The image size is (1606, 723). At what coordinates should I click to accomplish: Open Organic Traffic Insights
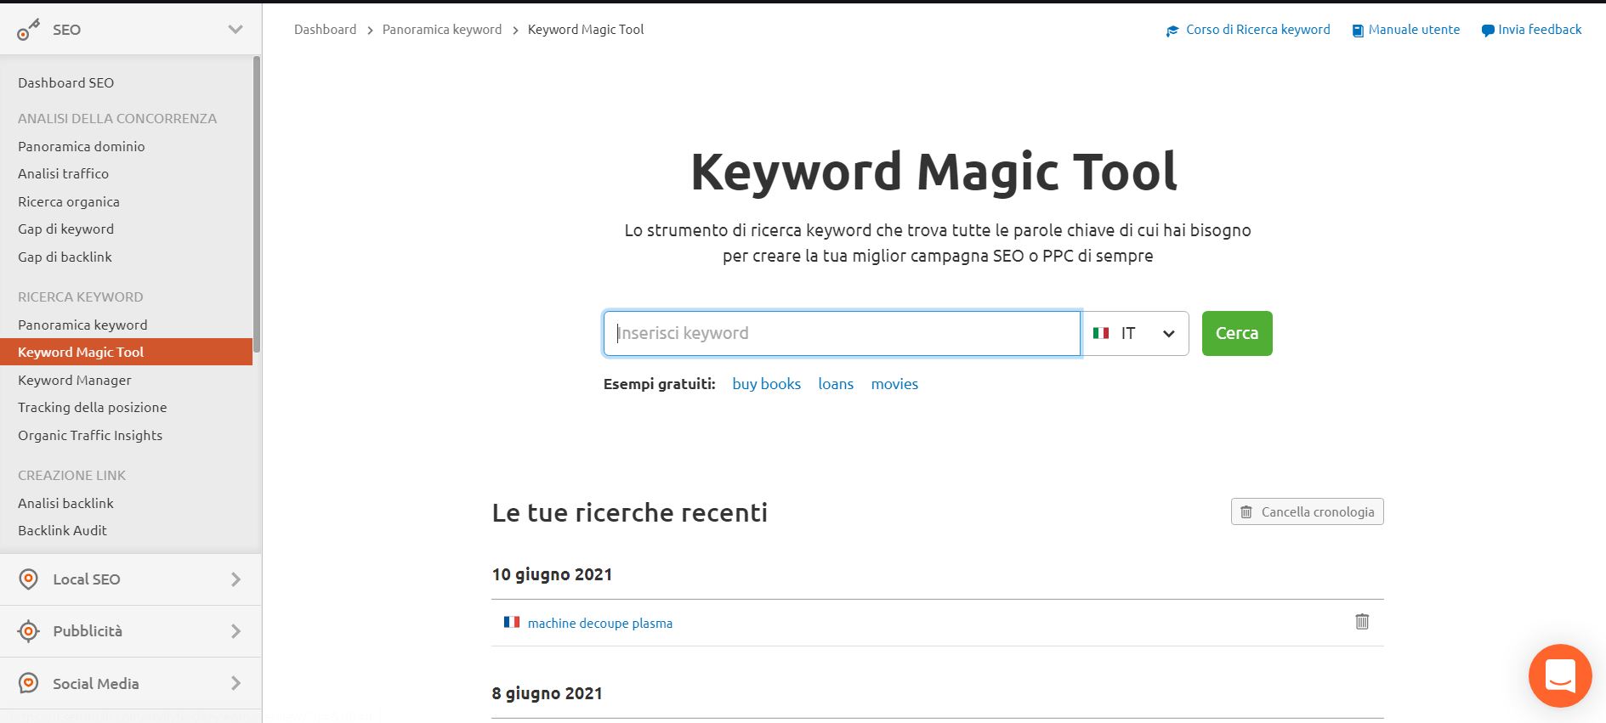pyautogui.click(x=89, y=435)
